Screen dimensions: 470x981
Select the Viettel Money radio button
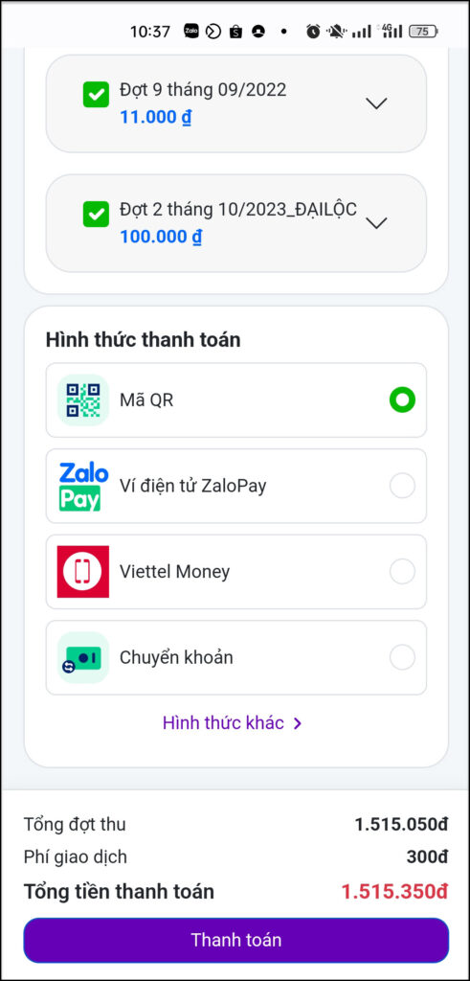click(402, 571)
